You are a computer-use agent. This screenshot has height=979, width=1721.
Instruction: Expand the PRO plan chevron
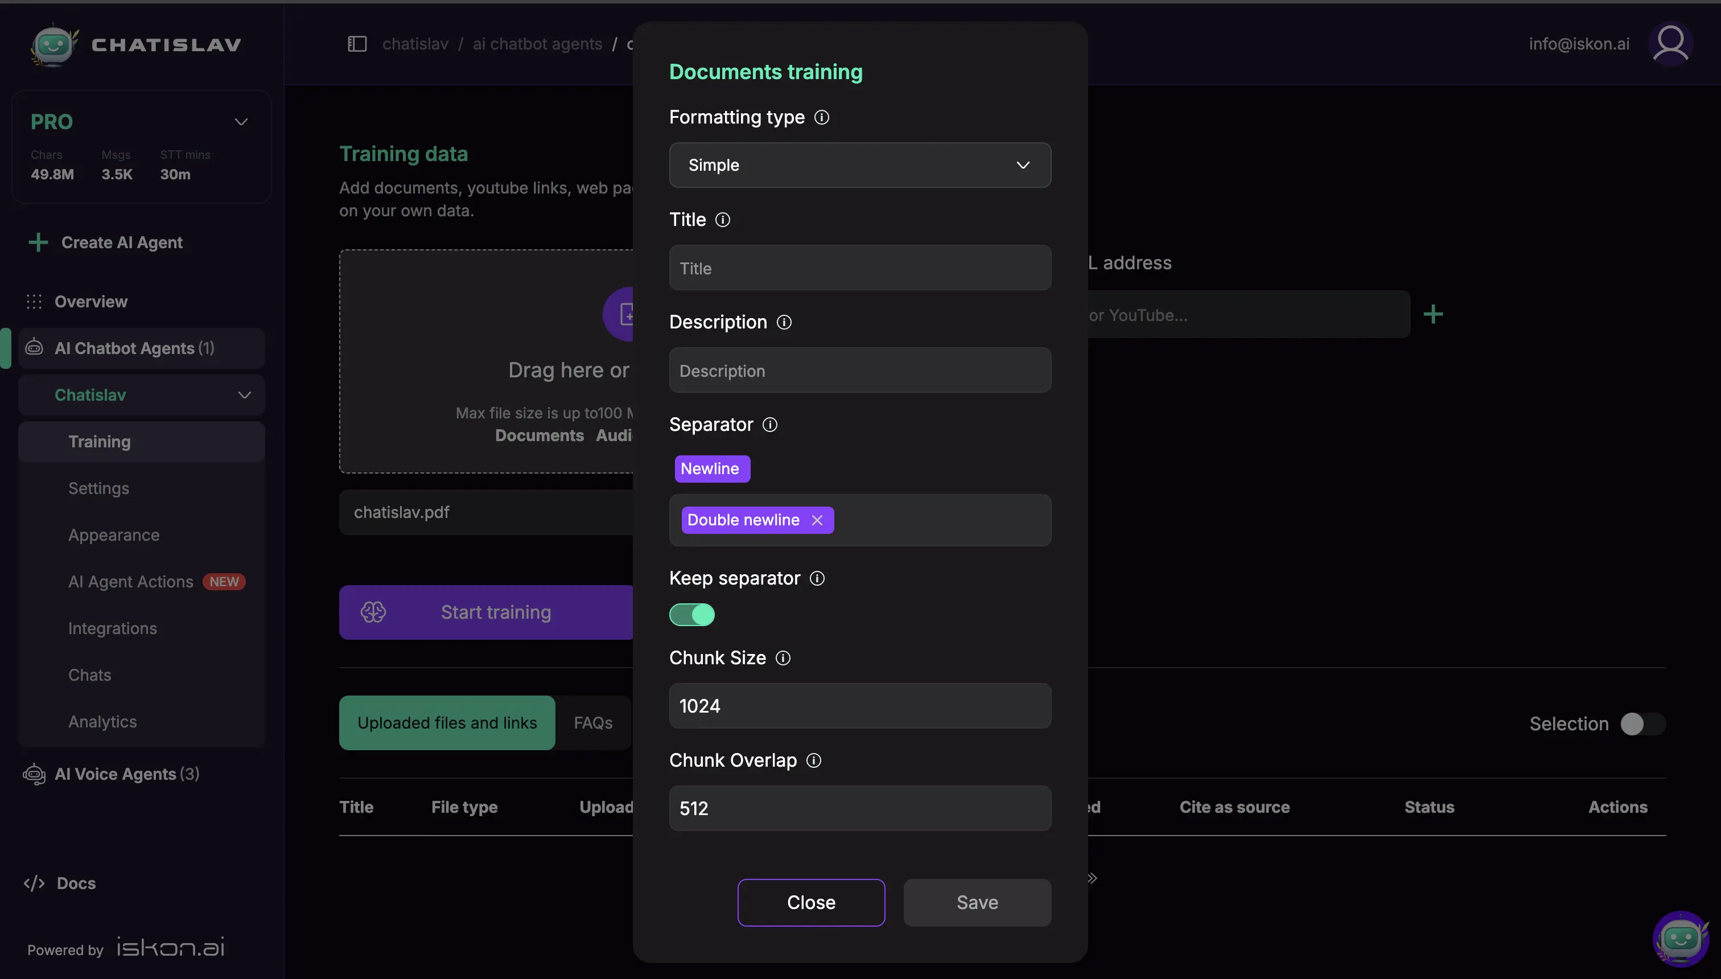[x=241, y=122]
